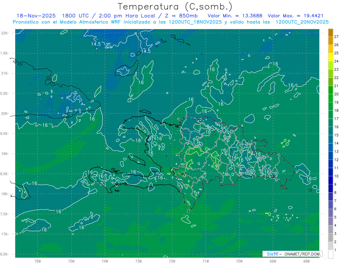This screenshot has width=344, height=265.
Task: Click the '71W' longitude axis label
Action: coord(206,261)
